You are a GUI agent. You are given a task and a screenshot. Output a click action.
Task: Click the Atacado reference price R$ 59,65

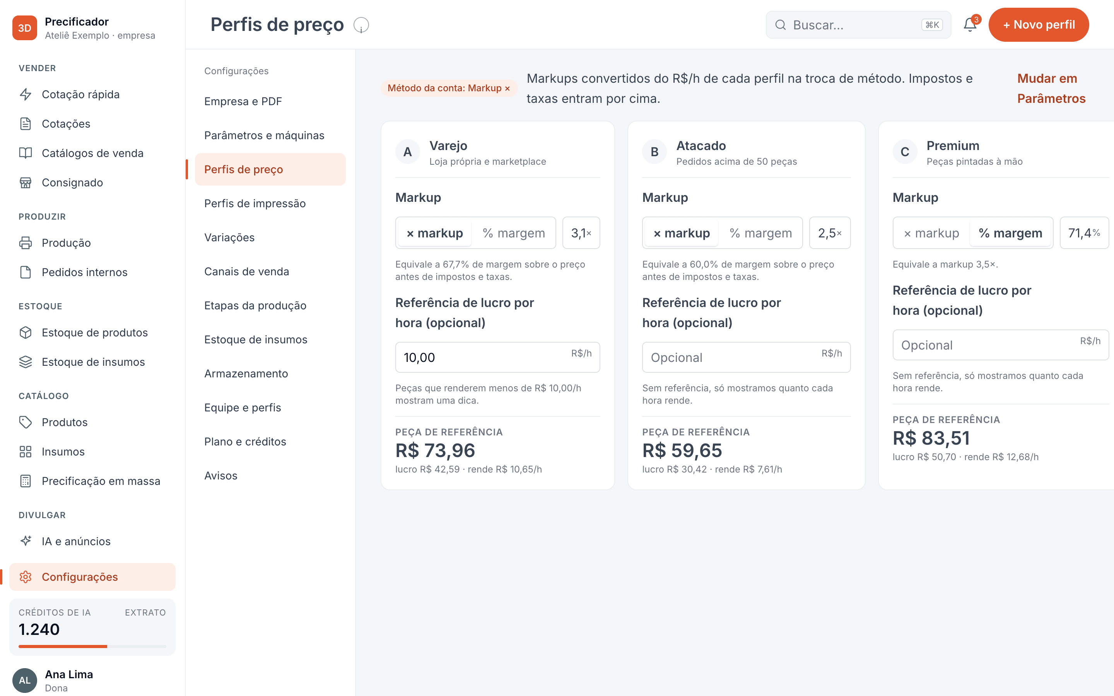[x=682, y=450]
